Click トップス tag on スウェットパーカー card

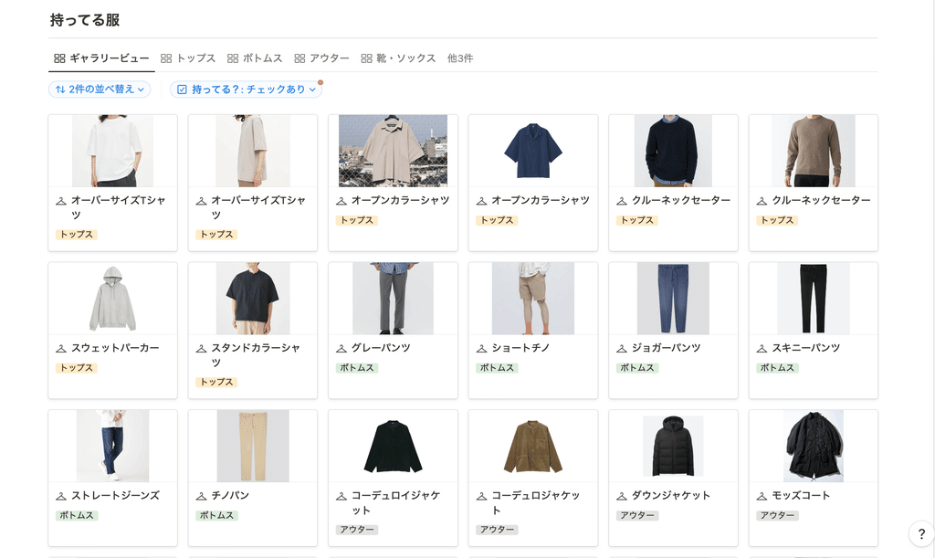point(77,368)
